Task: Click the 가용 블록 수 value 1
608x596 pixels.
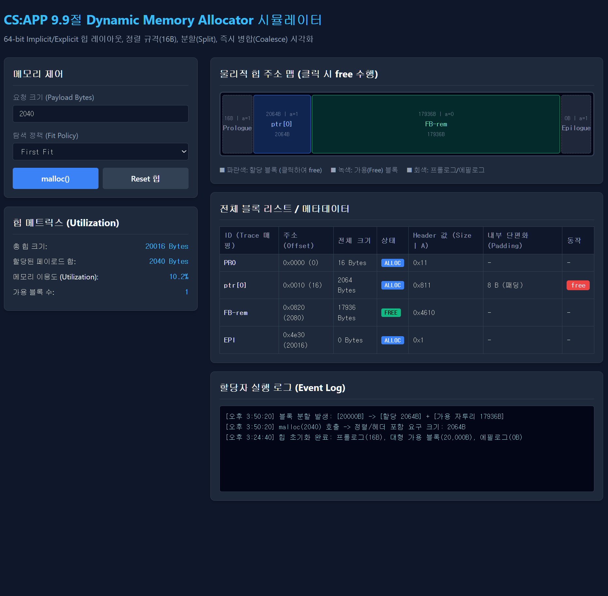Action: (x=187, y=292)
